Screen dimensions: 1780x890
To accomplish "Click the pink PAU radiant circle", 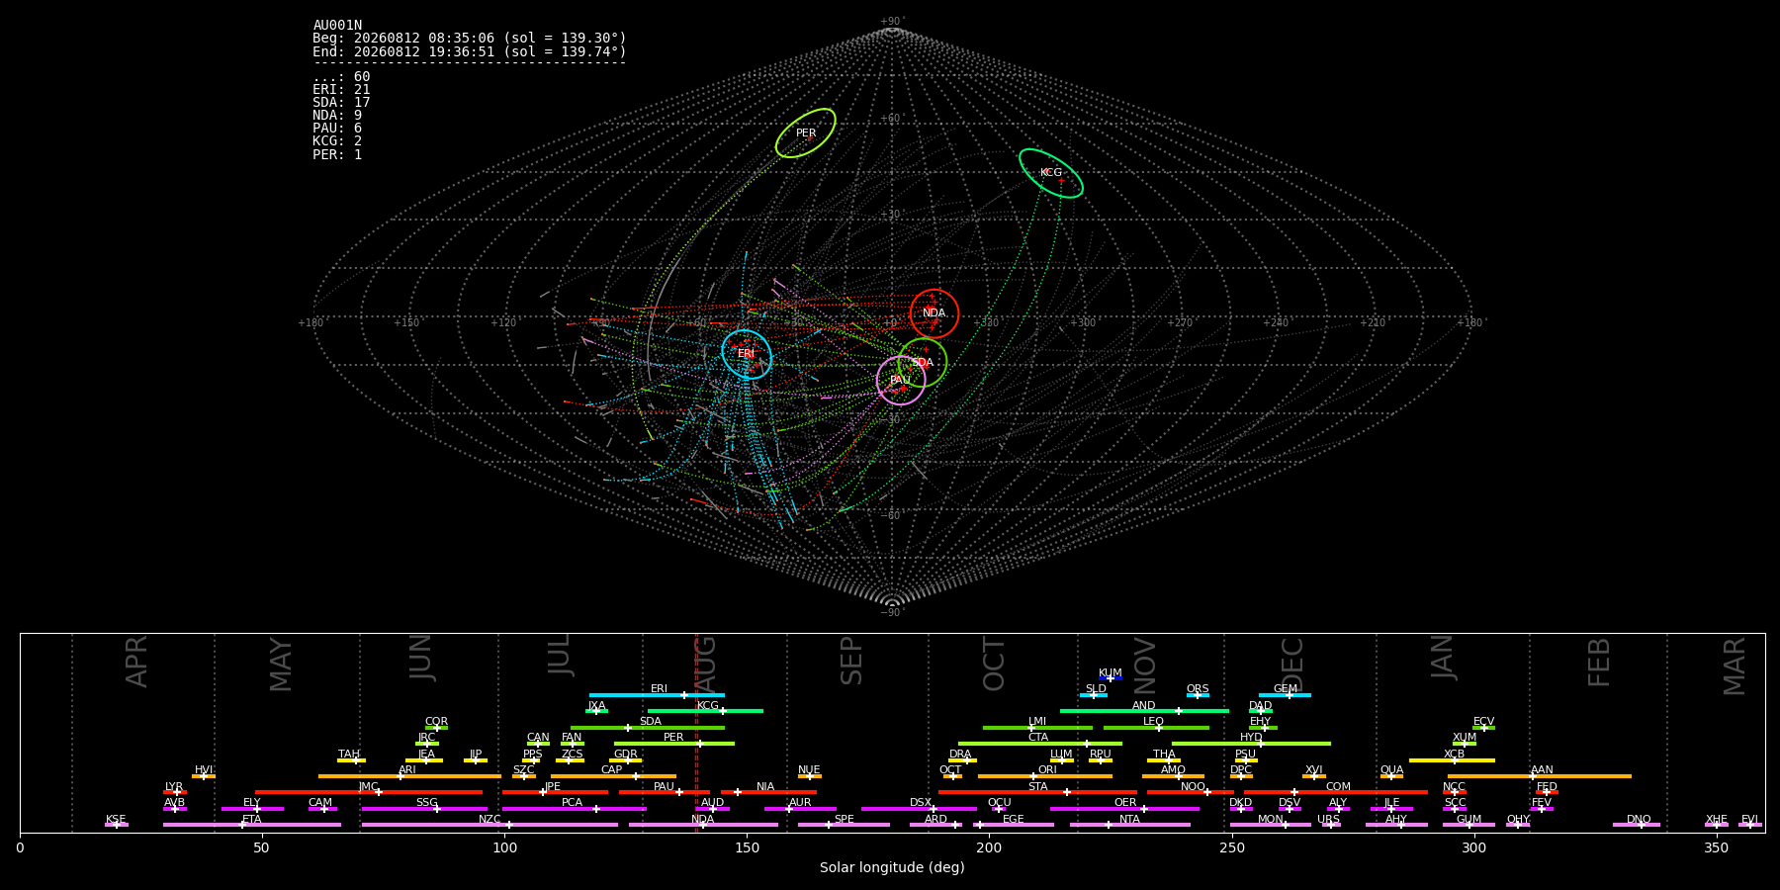I will (901, 381).
